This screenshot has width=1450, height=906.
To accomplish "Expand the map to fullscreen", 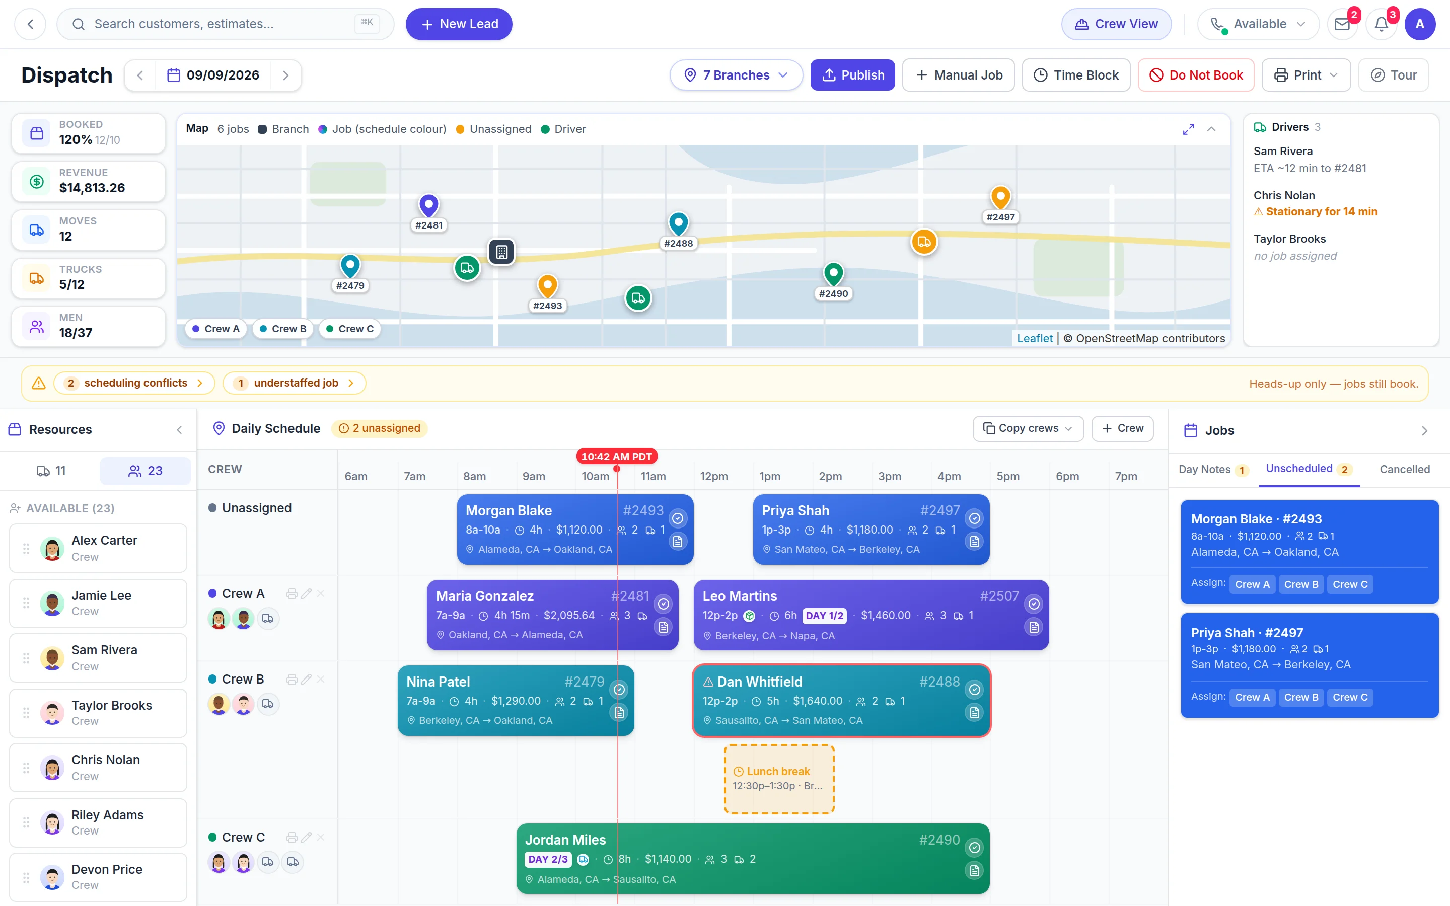I will pyautogui.click(x=1188, y=129).
